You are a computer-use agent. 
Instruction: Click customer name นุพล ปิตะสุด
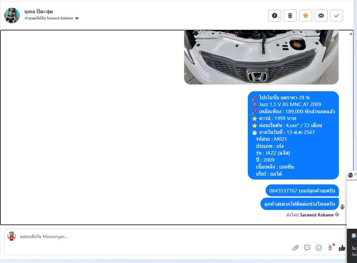[x=38, y=11]
